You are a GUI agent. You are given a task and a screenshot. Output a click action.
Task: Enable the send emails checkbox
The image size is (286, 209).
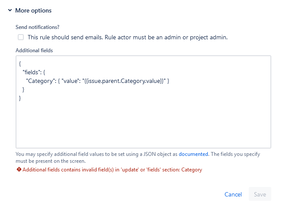click(x=21, y=38)
